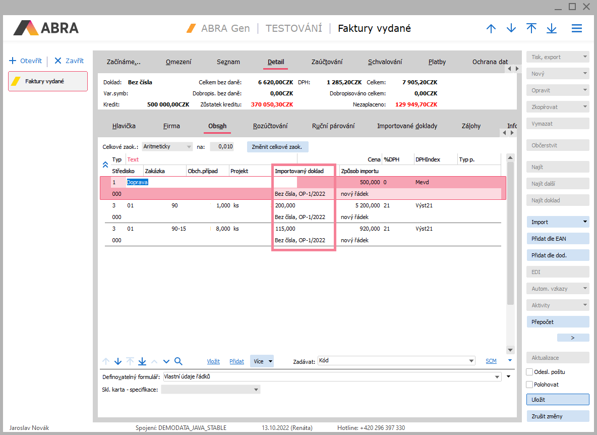This screenshot has width=597, height=435.
Task: Open the Celkové zaok. Aritmeticky dropdown
Action: 189,147
